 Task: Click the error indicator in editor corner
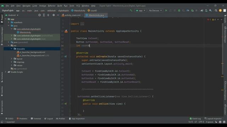pyautogui.click(x=209, y=20)
